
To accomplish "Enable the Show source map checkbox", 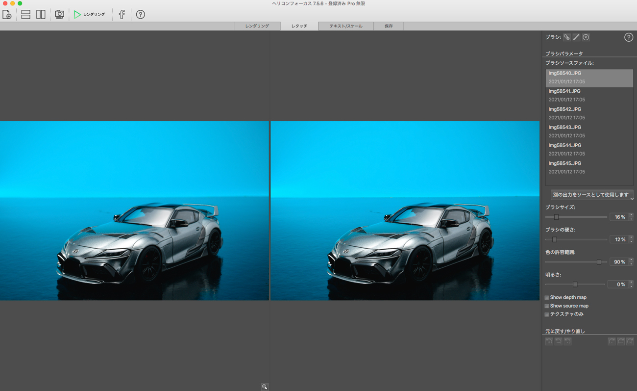I will 547,306.
